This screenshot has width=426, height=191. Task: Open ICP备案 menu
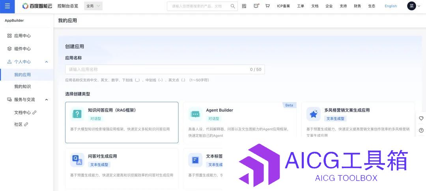pyautogui.click(x=283, y=6)
